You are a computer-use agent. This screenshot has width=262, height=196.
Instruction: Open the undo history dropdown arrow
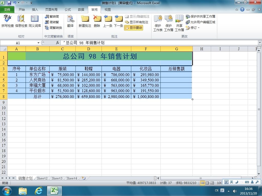18,3
